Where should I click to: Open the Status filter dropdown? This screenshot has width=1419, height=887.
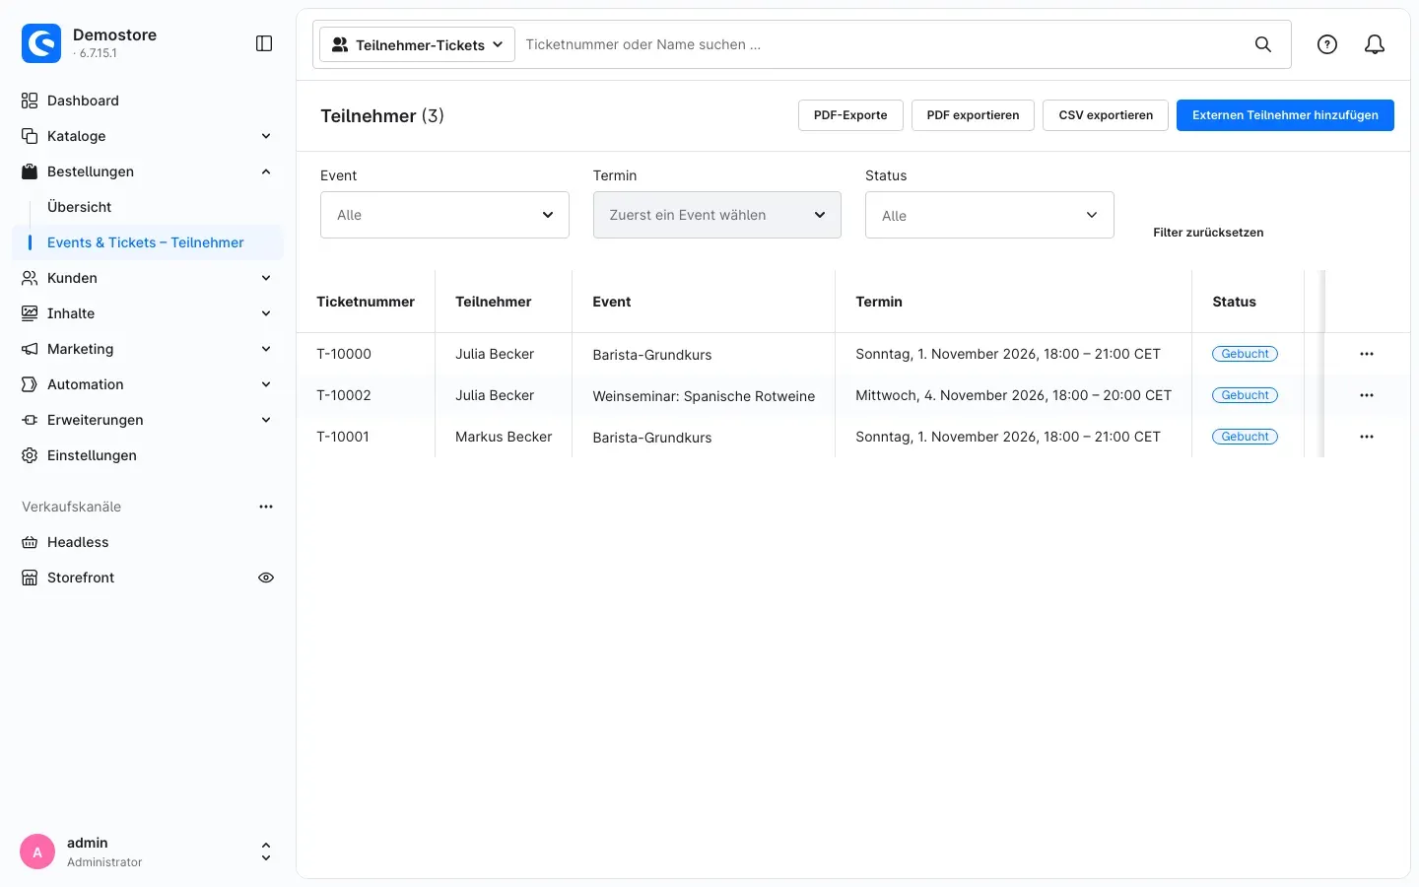tap(989, 215)
